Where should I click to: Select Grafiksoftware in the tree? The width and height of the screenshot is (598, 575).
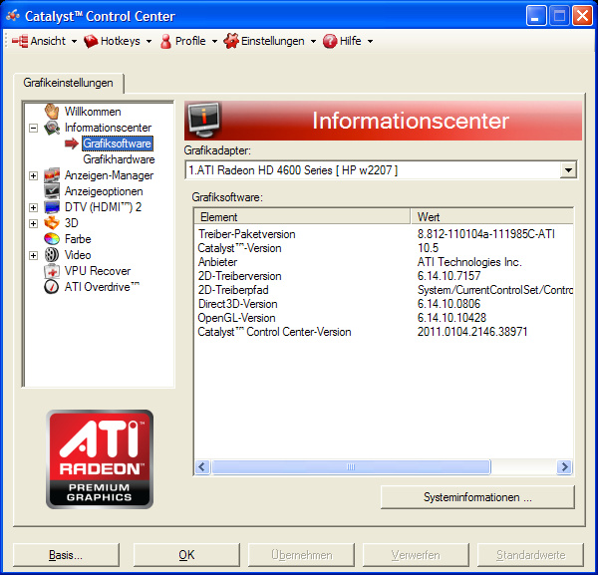118,144
